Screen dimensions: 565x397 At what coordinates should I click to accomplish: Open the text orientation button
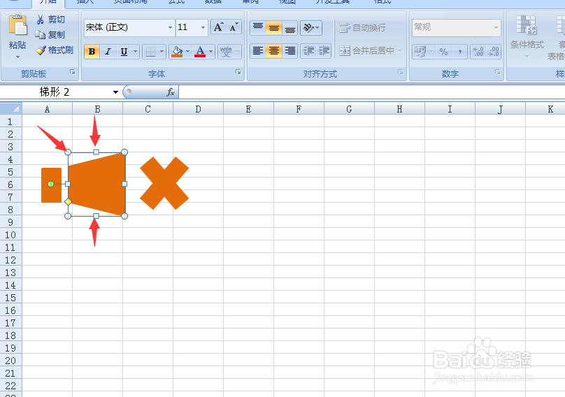(311, 28)
